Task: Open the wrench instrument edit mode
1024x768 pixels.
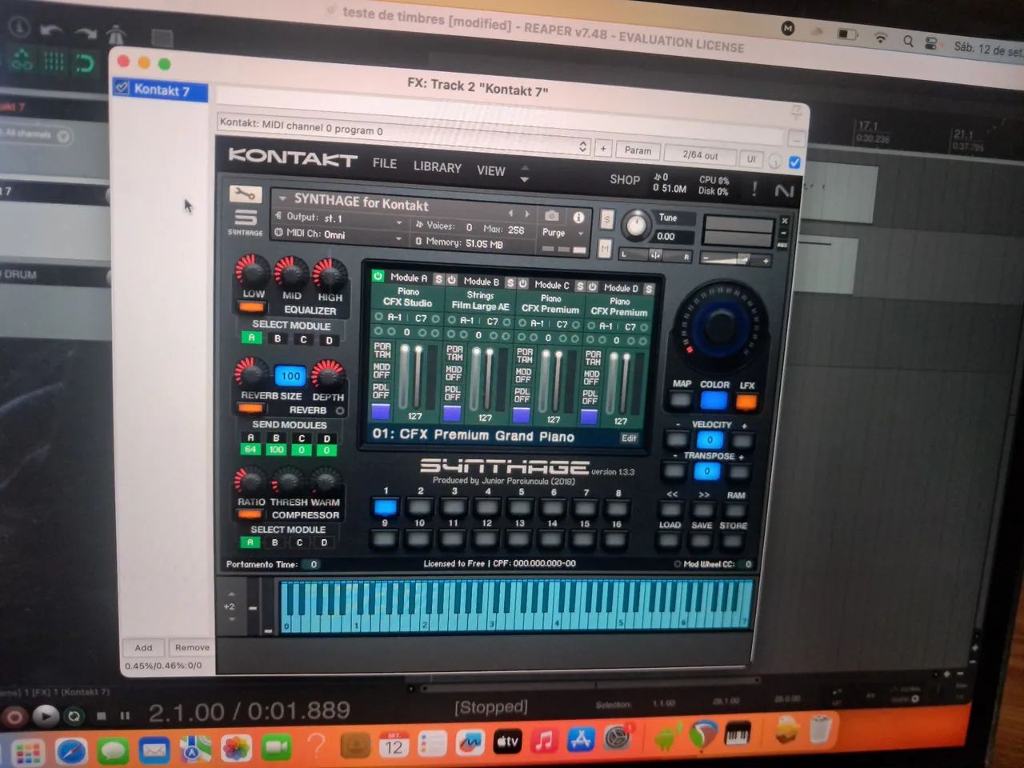Action: coord(246,194)
